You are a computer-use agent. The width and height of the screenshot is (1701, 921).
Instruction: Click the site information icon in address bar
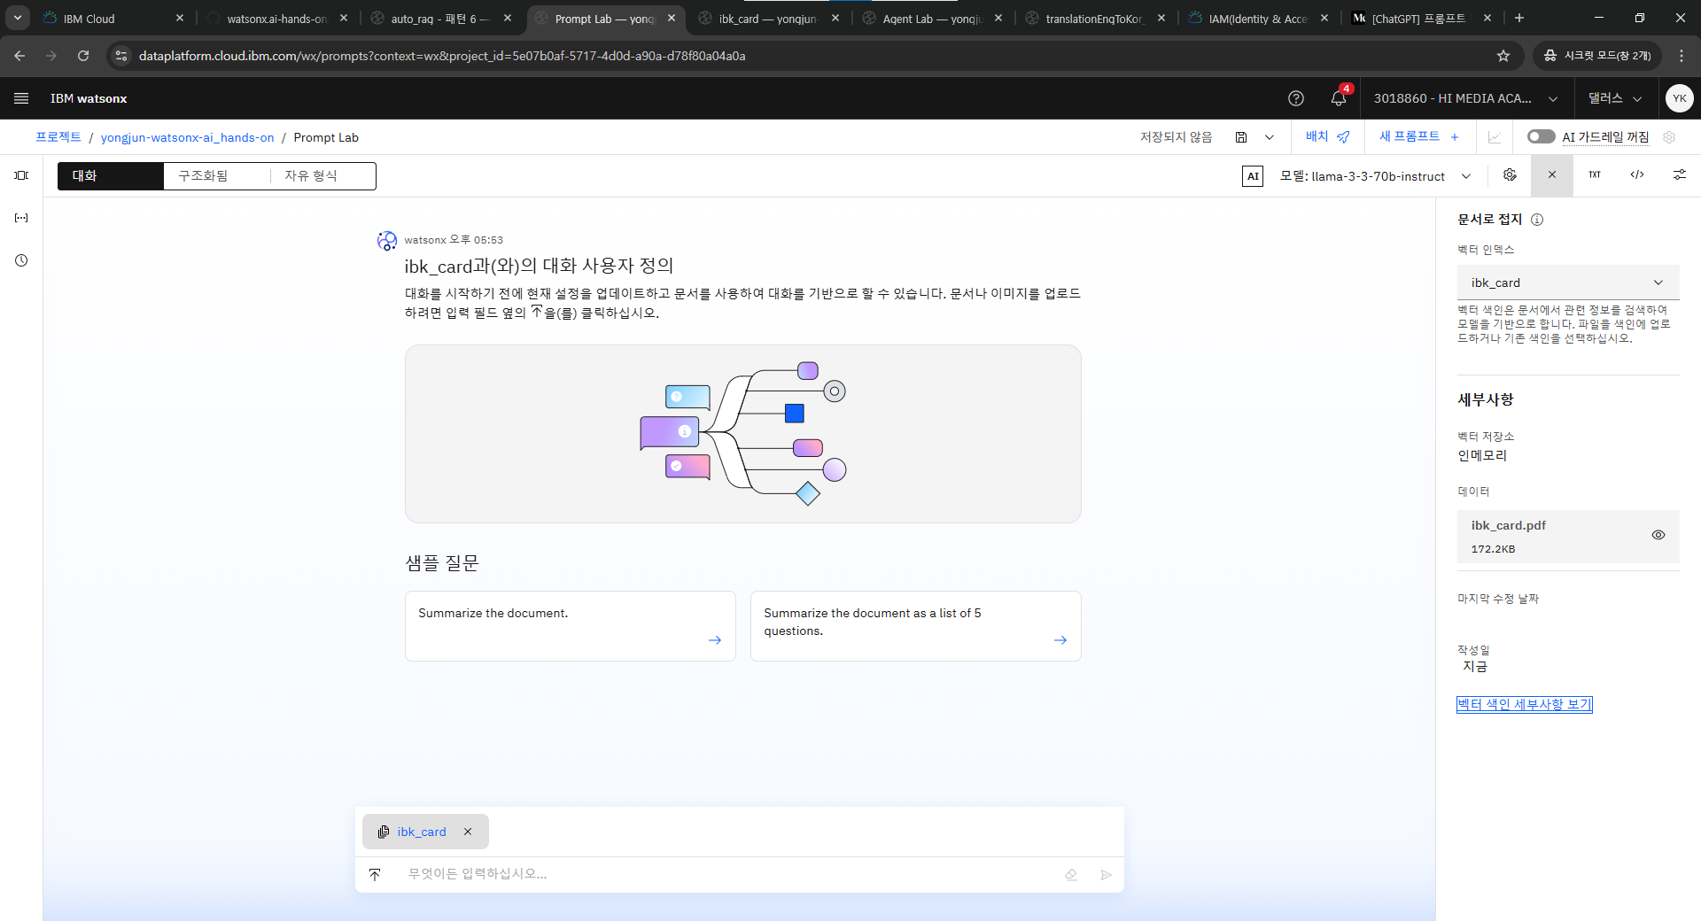point(121,56)
